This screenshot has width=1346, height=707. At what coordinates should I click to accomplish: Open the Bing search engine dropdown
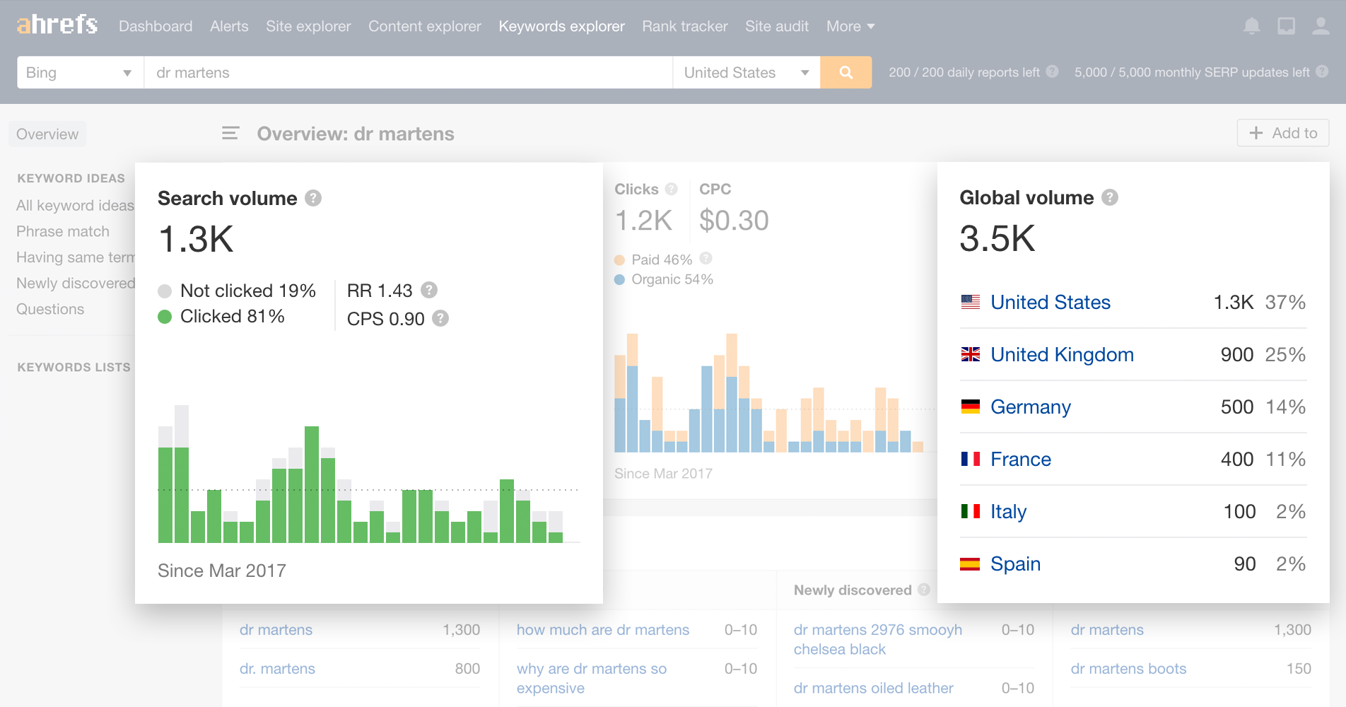81,72
